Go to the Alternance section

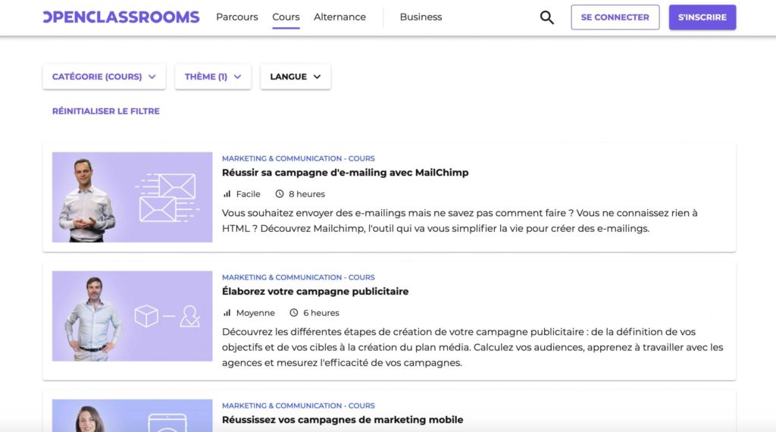click(x=339, y=17)
